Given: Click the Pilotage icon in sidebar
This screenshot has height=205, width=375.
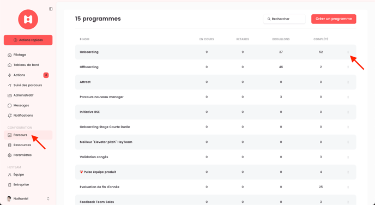Looking at the screenshot, I should (10, 55).
